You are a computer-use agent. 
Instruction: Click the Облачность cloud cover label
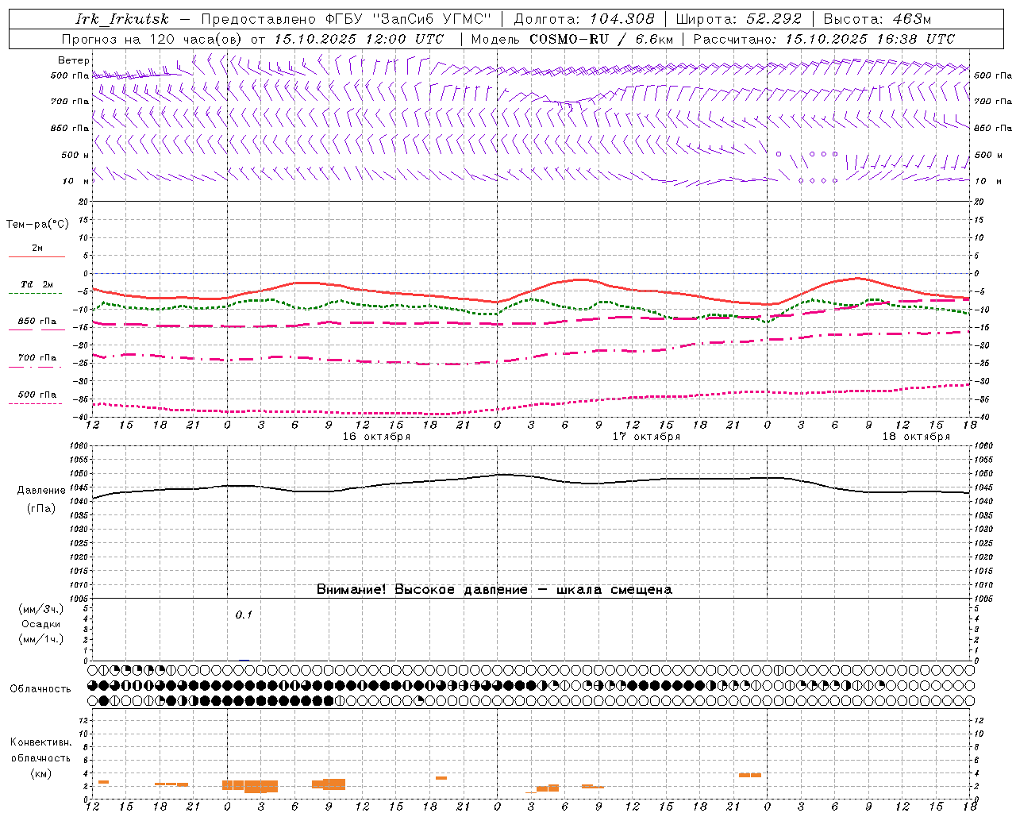[40, 688]
